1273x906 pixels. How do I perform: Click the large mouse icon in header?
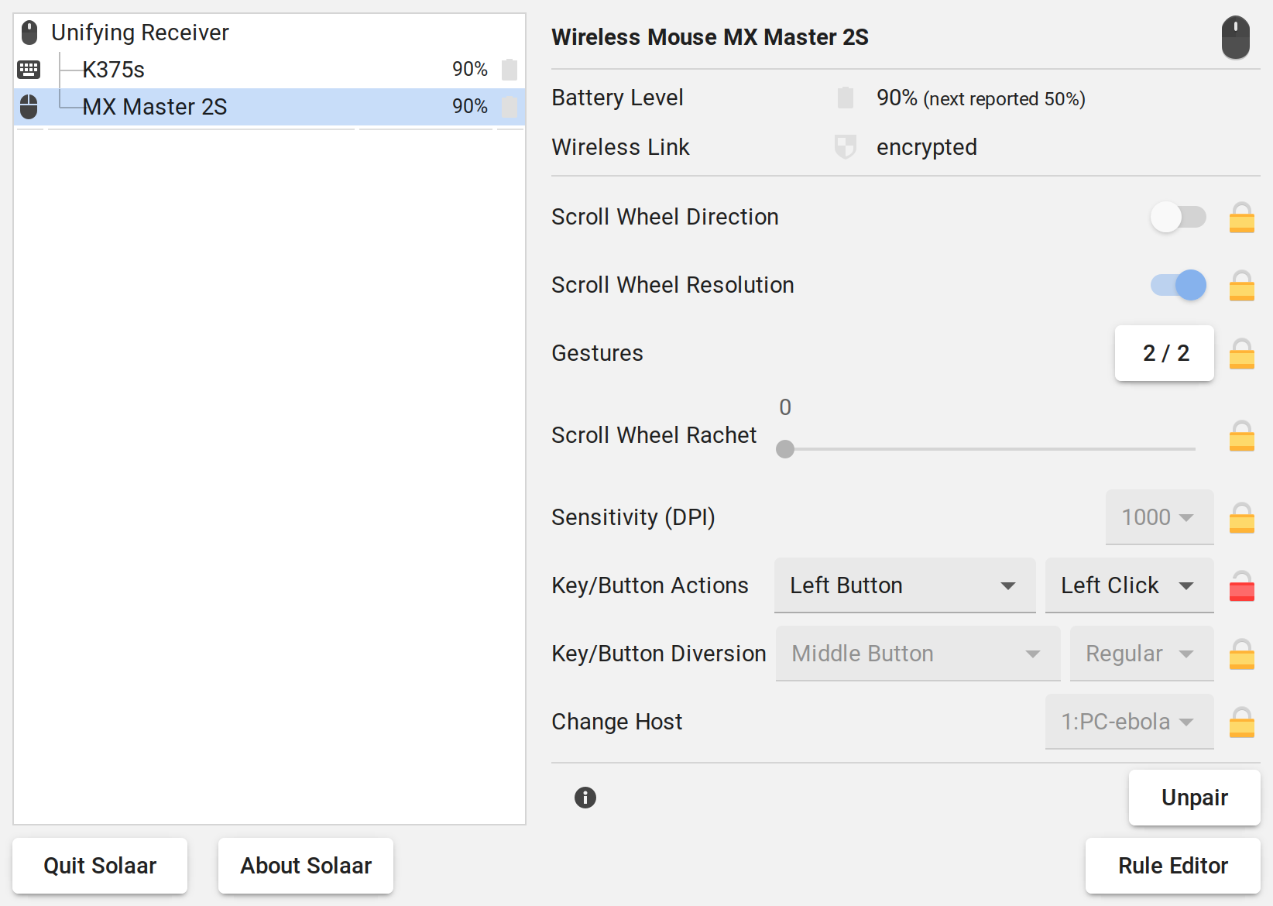pyautogui.click(x=1236, y=37)
